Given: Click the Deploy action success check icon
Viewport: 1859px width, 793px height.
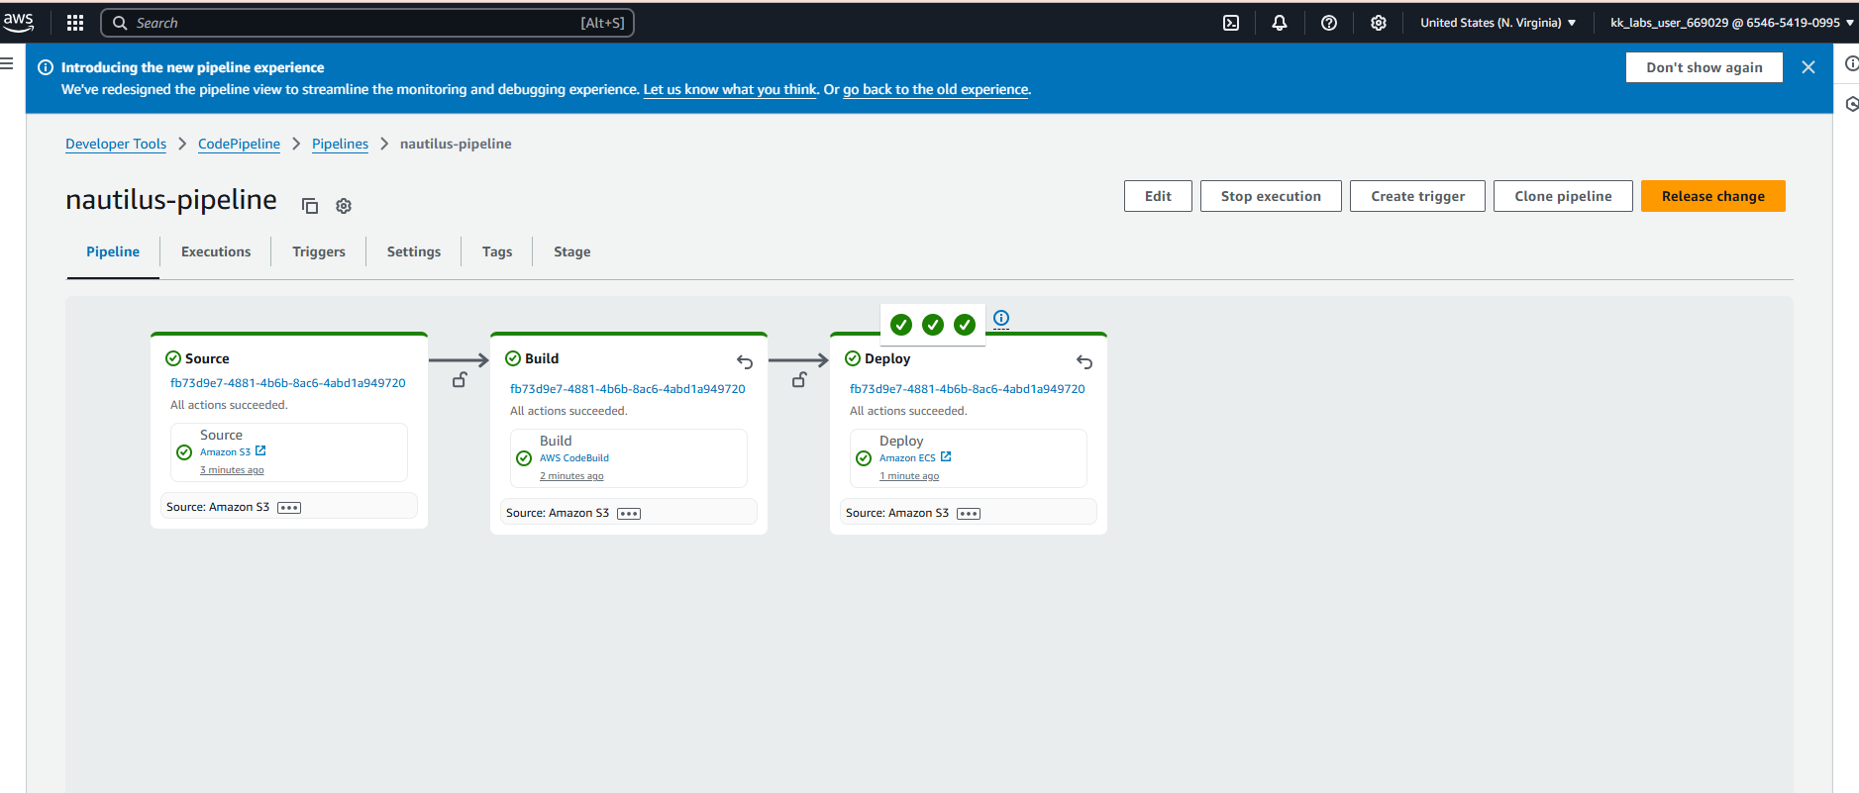Looking at the screenshot, I should (x=864, y=458).
